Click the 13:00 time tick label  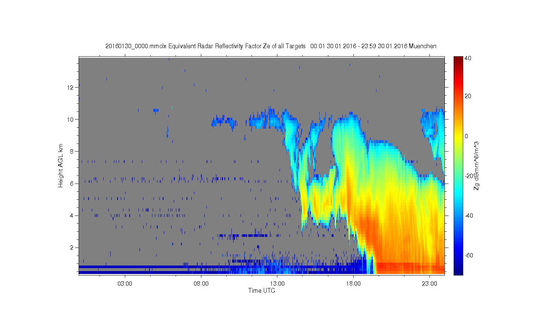[x=277, y=284]
